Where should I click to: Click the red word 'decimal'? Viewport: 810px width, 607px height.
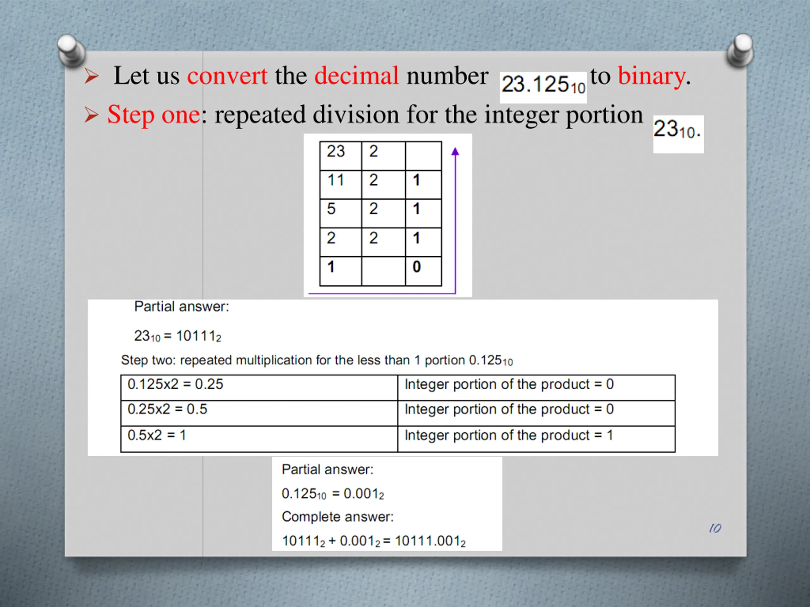coord(356,76)
